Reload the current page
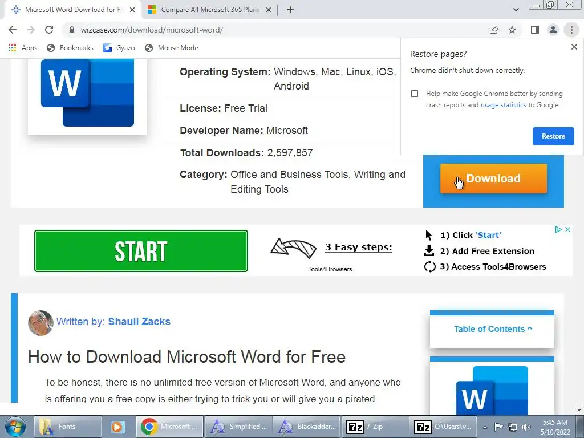The width and height of the screenshot is (584, 438). click(x=49, y=30)
